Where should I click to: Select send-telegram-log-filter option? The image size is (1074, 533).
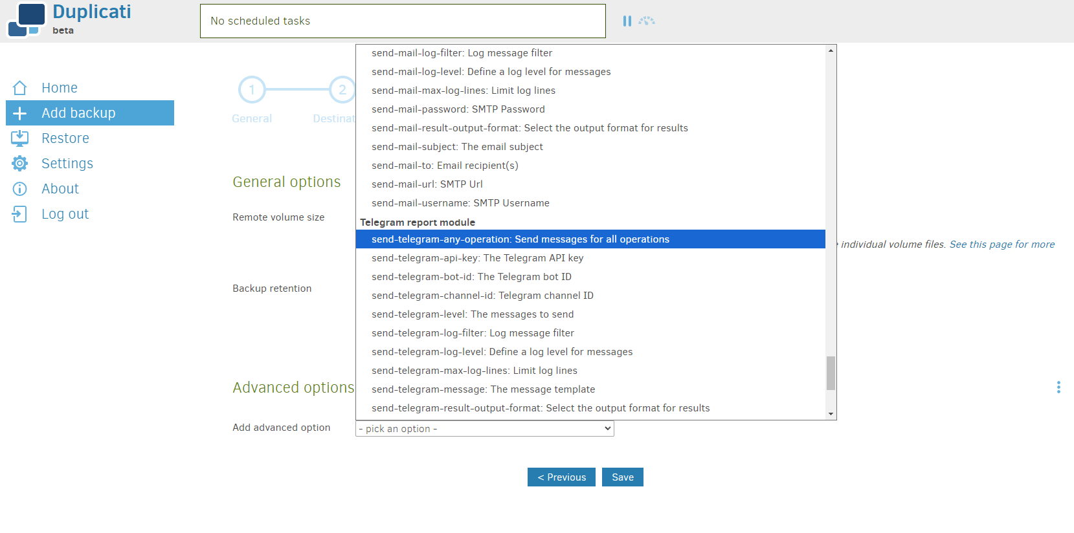point(590,333)
